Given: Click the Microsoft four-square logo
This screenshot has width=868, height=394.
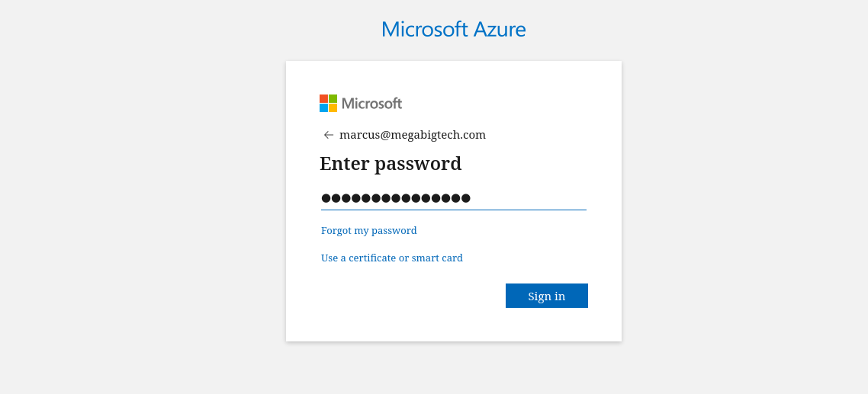Looking at the screenshot, I should [328, 104].
